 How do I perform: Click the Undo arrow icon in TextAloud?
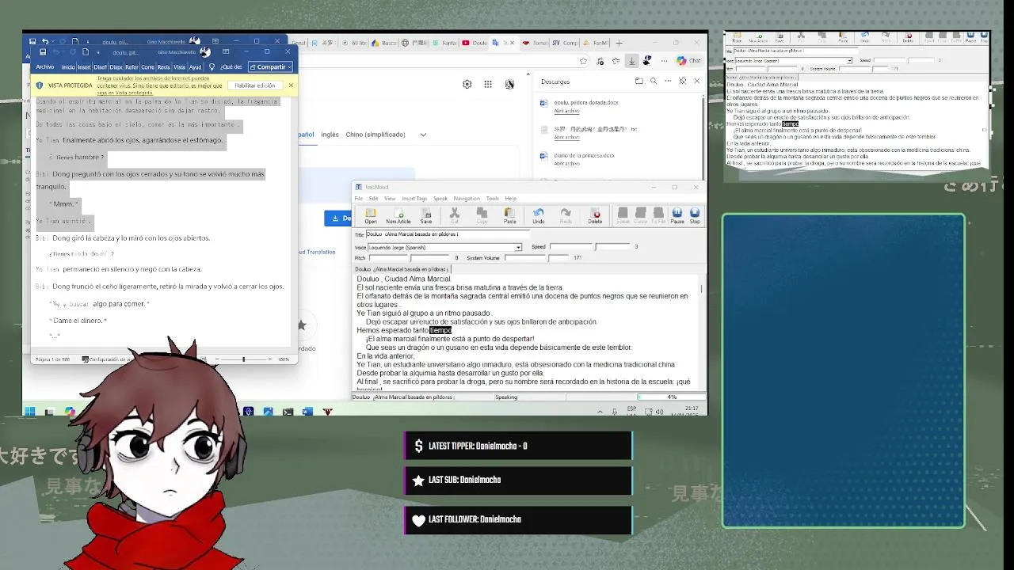click(538, 215)
